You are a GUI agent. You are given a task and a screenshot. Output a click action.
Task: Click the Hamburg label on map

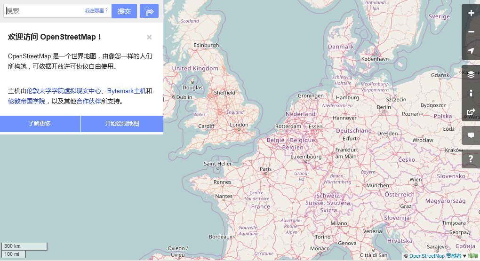coord(347,97)
